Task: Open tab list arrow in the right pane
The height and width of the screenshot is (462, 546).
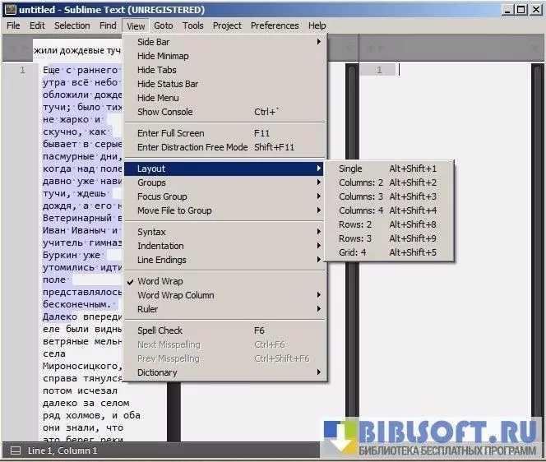Action: [x=535, y=49]
